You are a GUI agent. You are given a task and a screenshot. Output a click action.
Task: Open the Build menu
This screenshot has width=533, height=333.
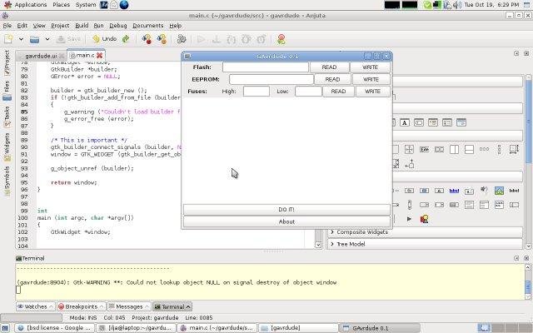click(82, 26)
